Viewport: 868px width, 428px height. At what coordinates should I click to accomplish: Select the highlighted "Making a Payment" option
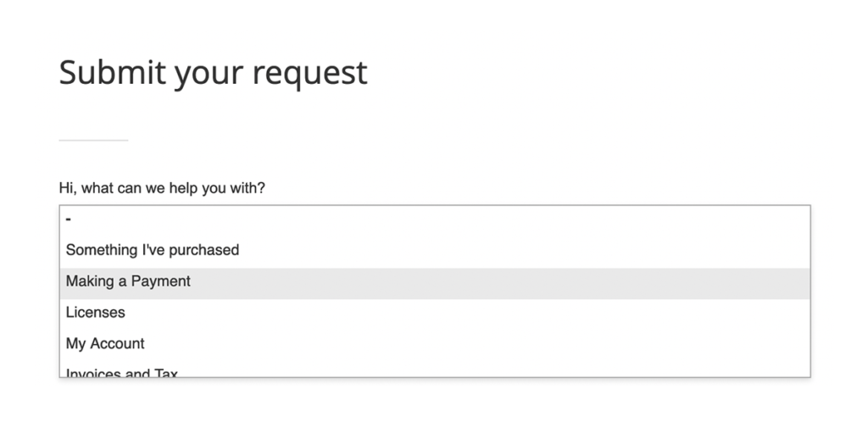pos(435,282)
